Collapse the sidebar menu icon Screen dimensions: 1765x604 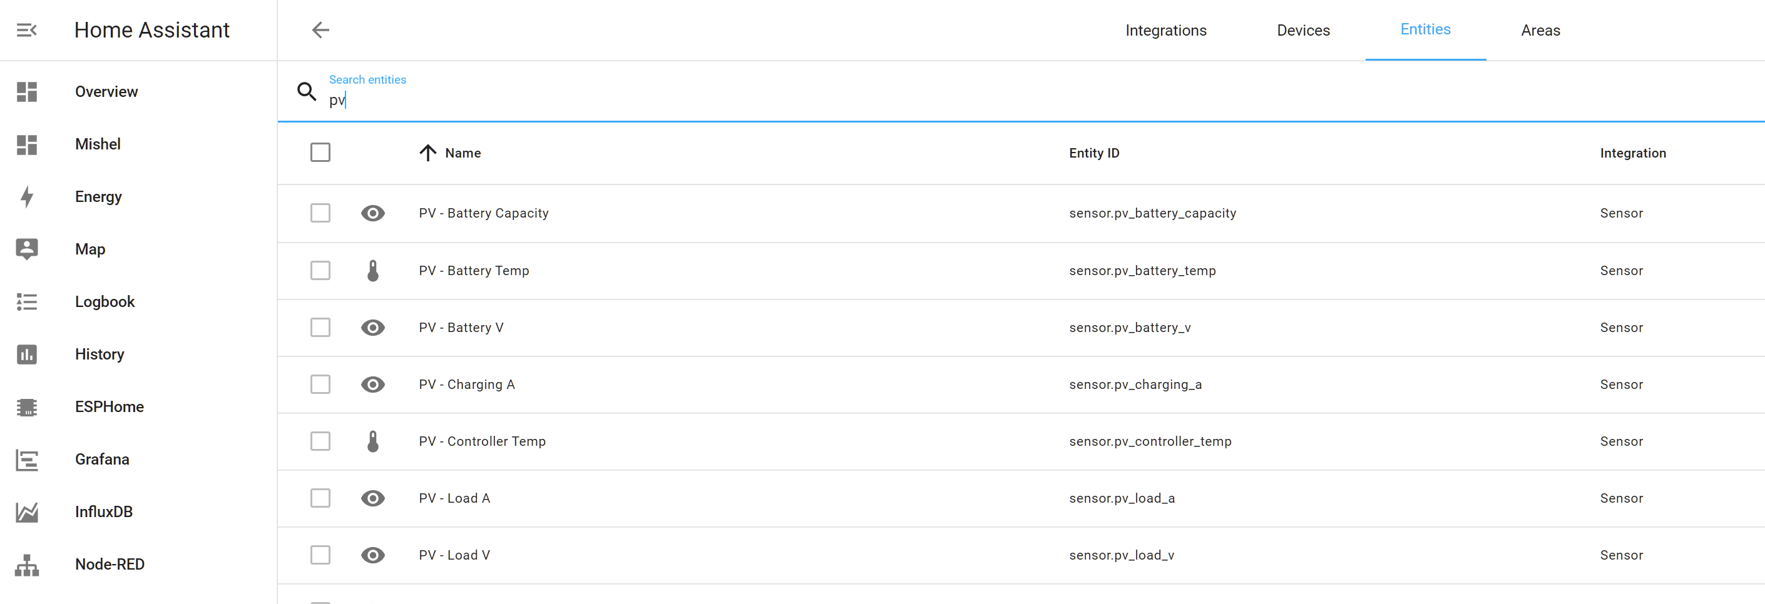(27, 30)
